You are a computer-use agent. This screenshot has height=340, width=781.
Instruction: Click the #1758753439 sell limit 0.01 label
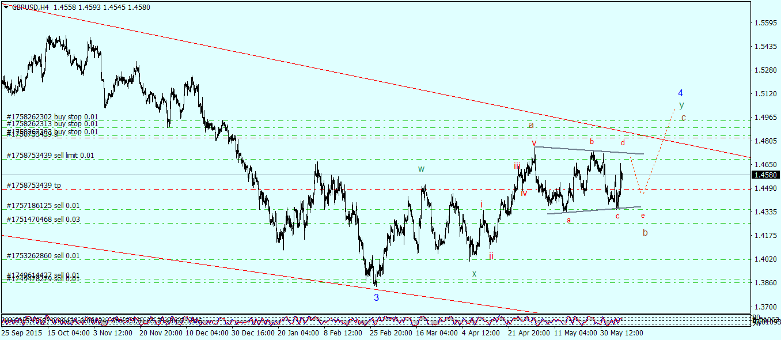pyautogui.click(x=51, y=156)
